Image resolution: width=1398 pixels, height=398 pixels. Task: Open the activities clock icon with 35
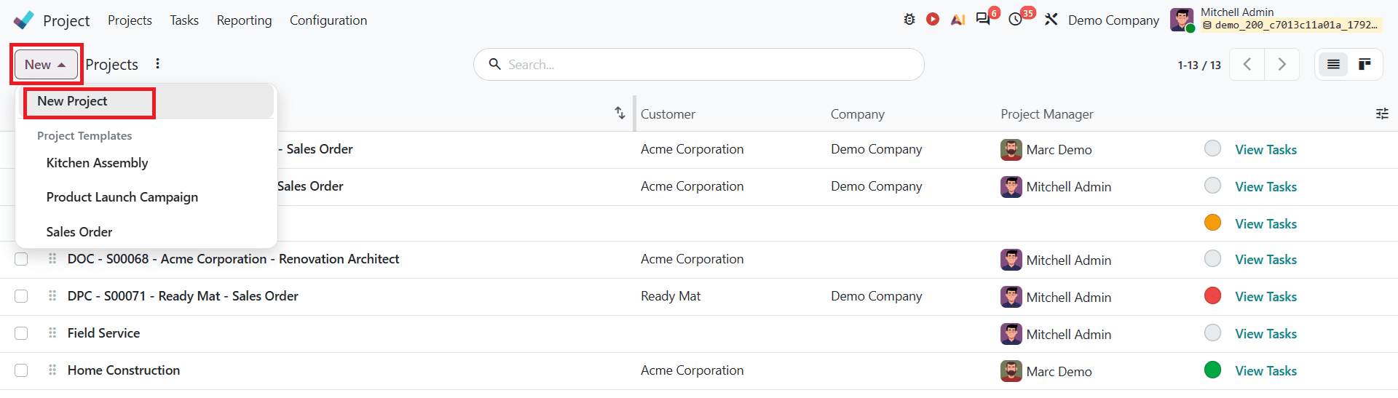(1016, 20)
